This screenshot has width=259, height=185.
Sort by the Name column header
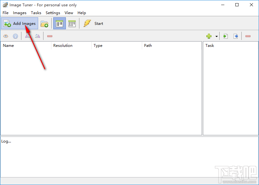(x=26, y=46)
